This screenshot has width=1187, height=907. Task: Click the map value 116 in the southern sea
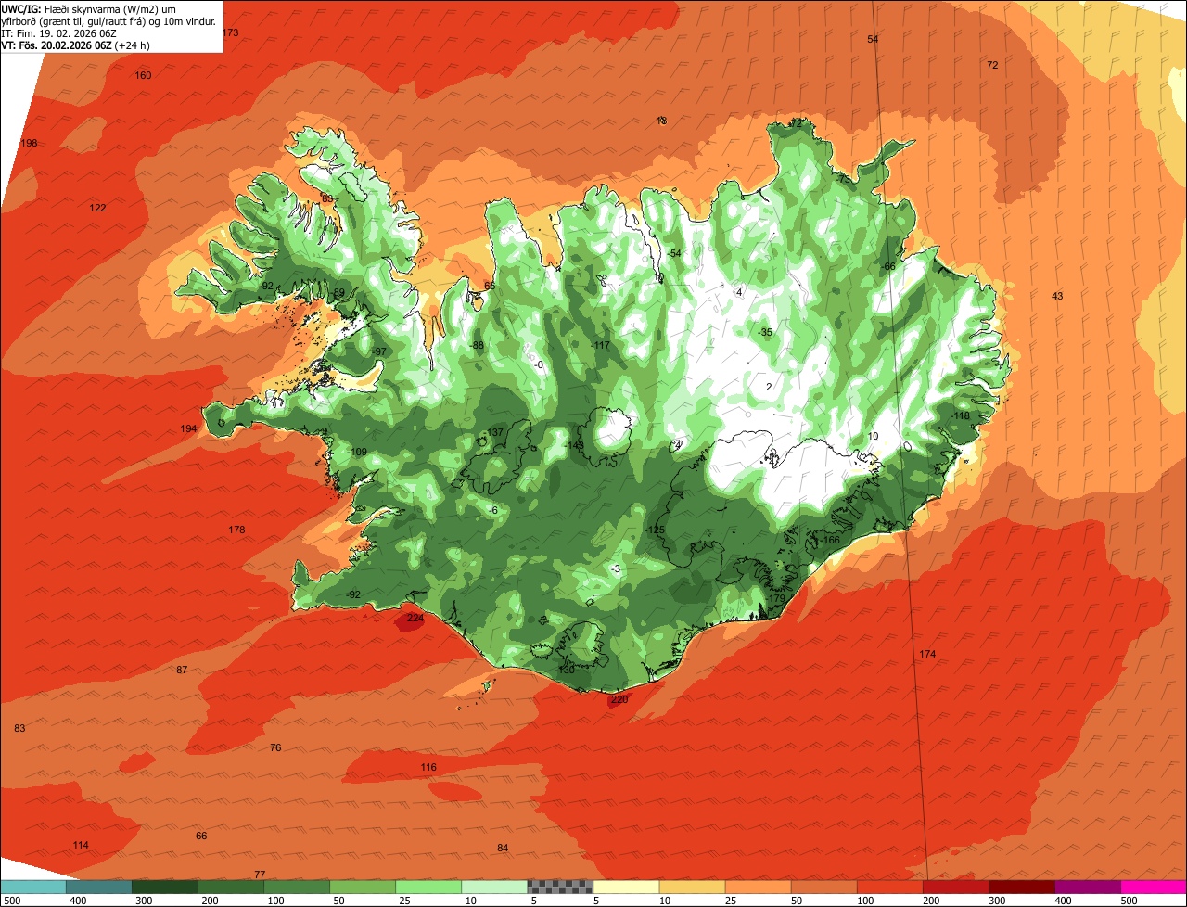428,768
